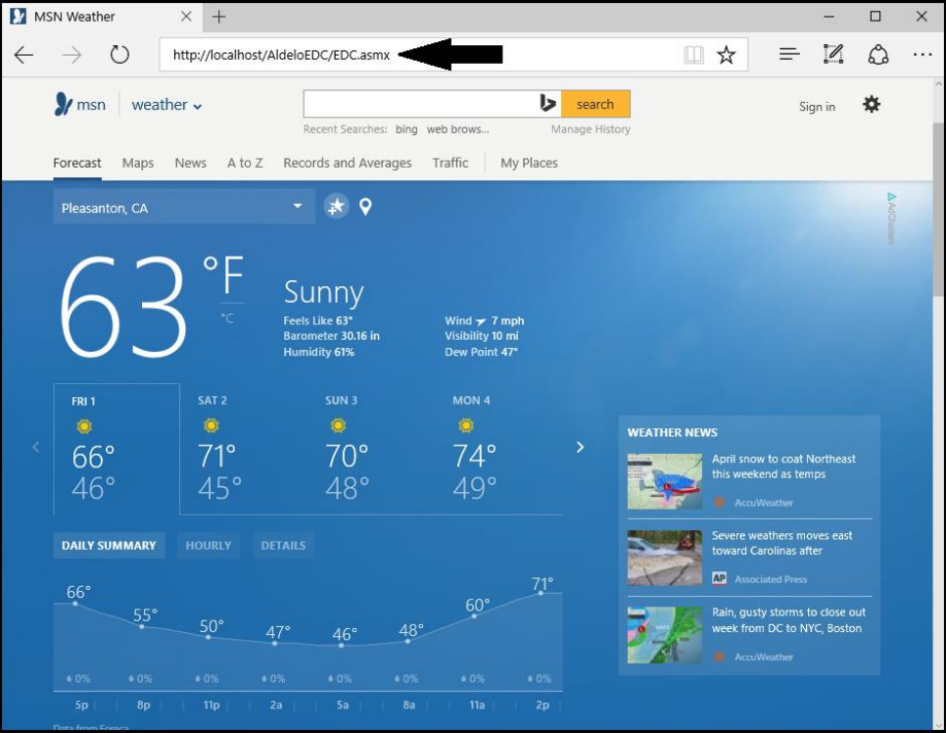Click the WEATHER NEWS heading

672,432
